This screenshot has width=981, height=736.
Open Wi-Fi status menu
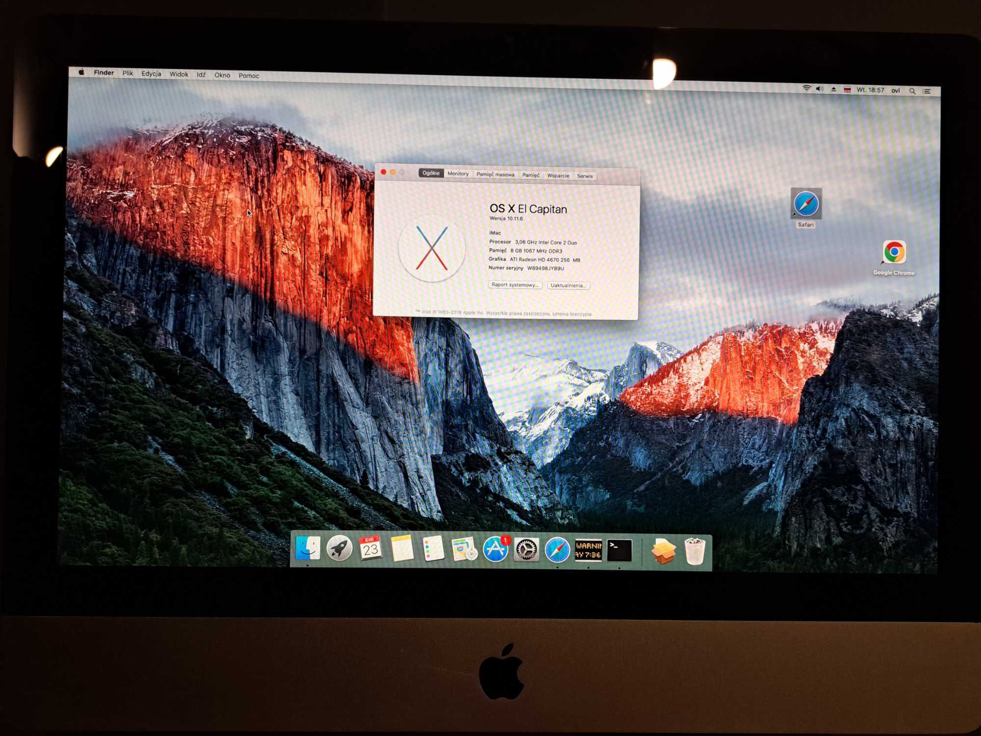click(x=806, y=88)
